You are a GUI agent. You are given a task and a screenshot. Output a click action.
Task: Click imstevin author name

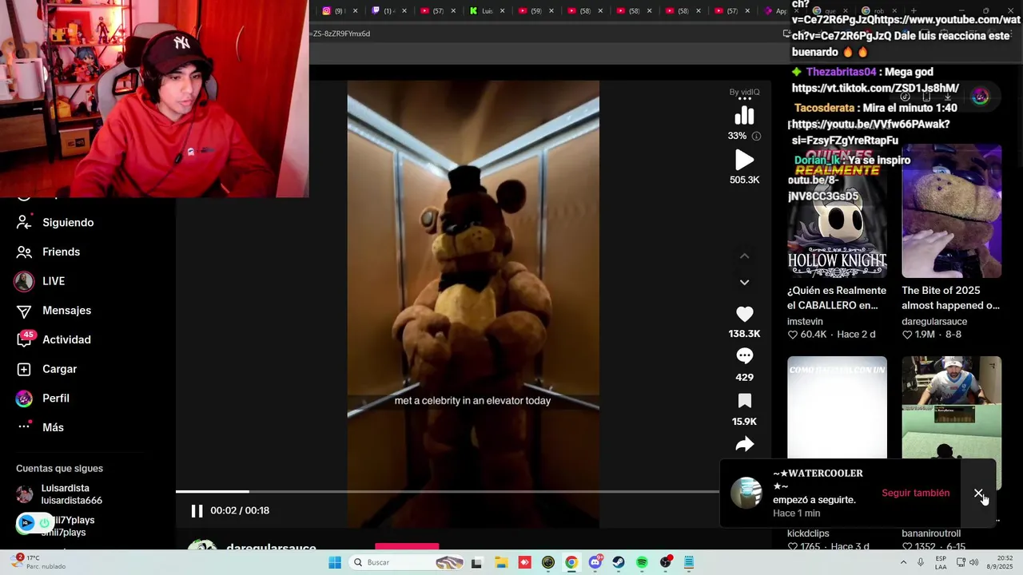pyautogui.click(x=805, y=321)
